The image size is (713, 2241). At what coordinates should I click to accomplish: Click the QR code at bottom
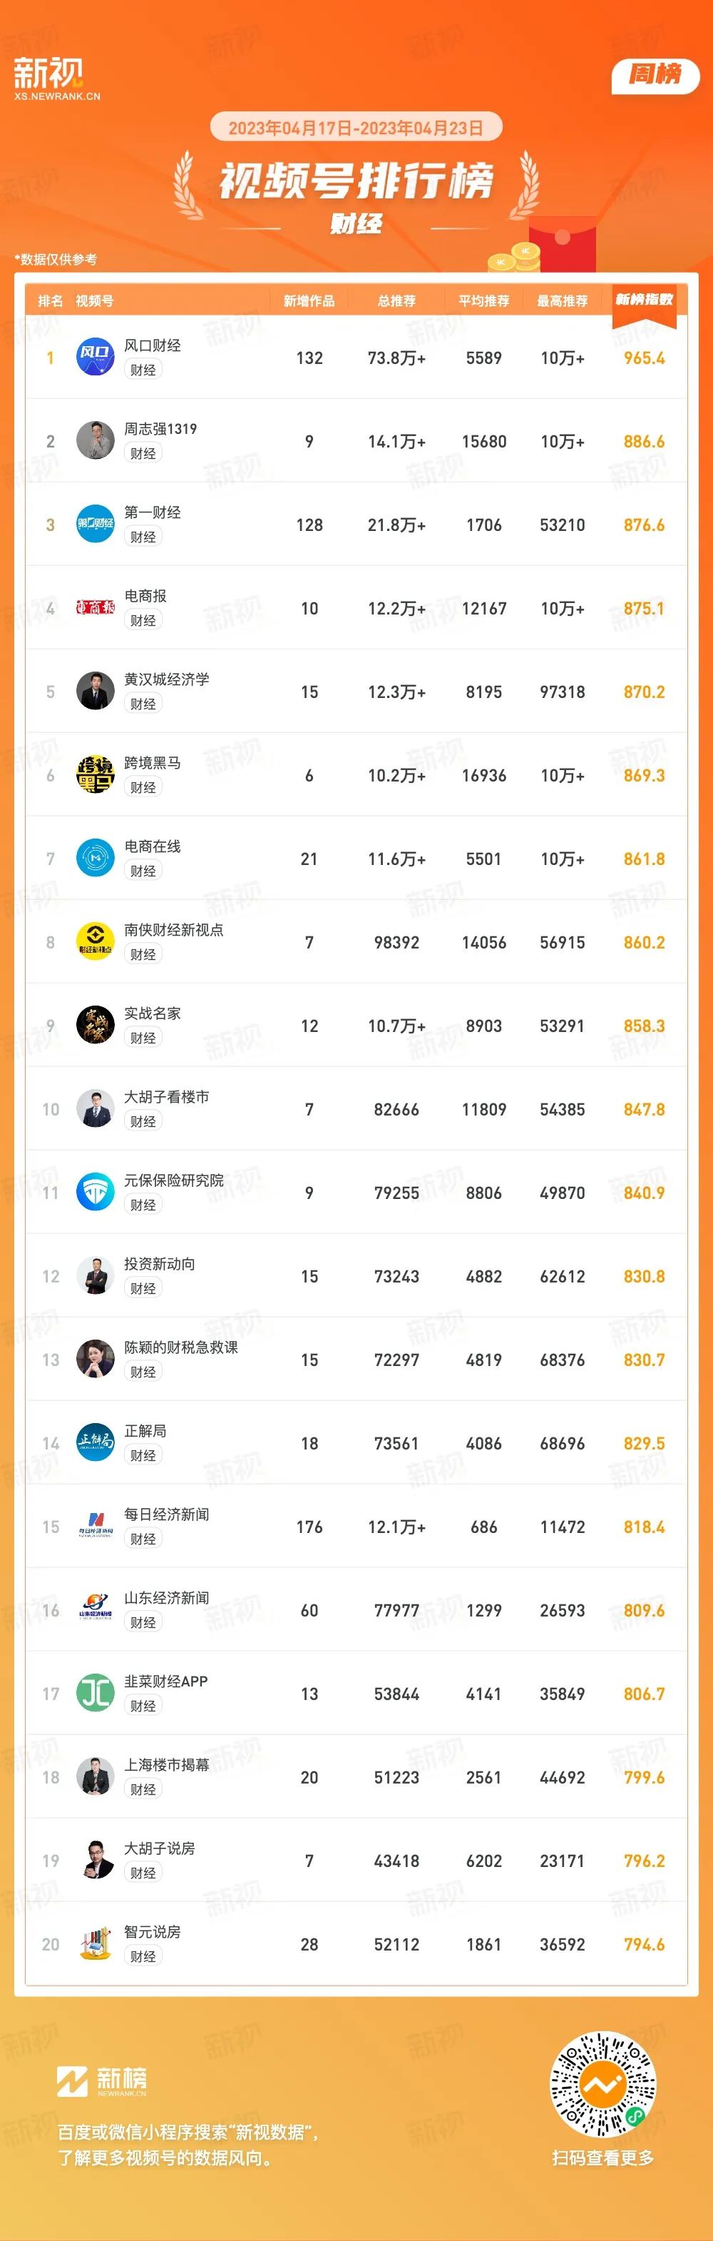click(602, 2085)
